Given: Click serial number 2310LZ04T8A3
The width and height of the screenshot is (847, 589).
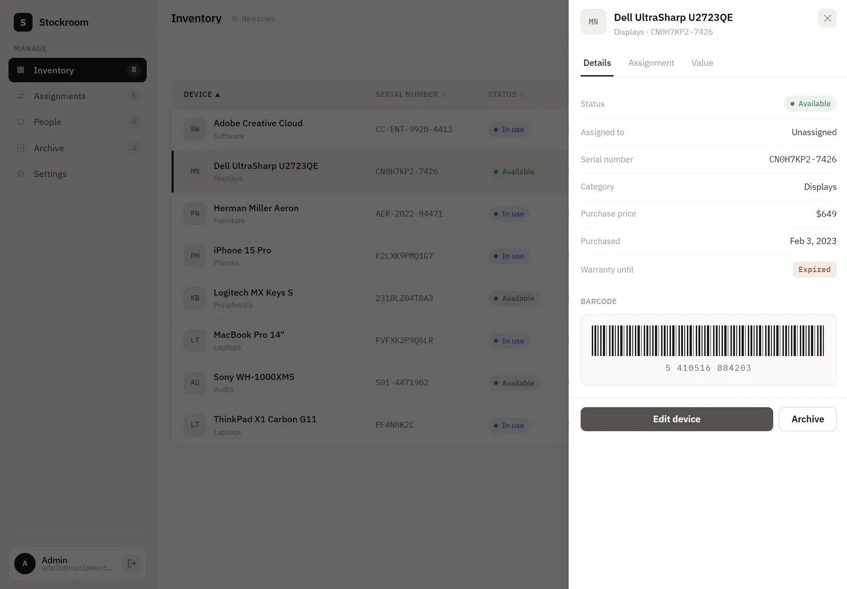Looking at the screenshot, I should tap(404, 298).
